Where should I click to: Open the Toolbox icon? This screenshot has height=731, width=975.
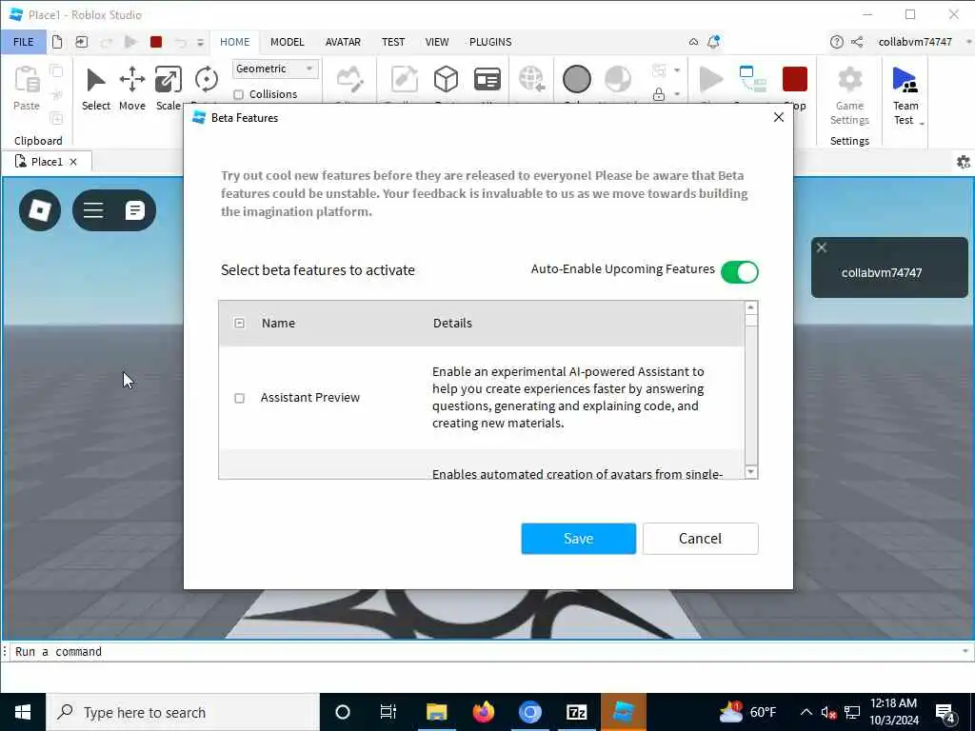point(404,80)
